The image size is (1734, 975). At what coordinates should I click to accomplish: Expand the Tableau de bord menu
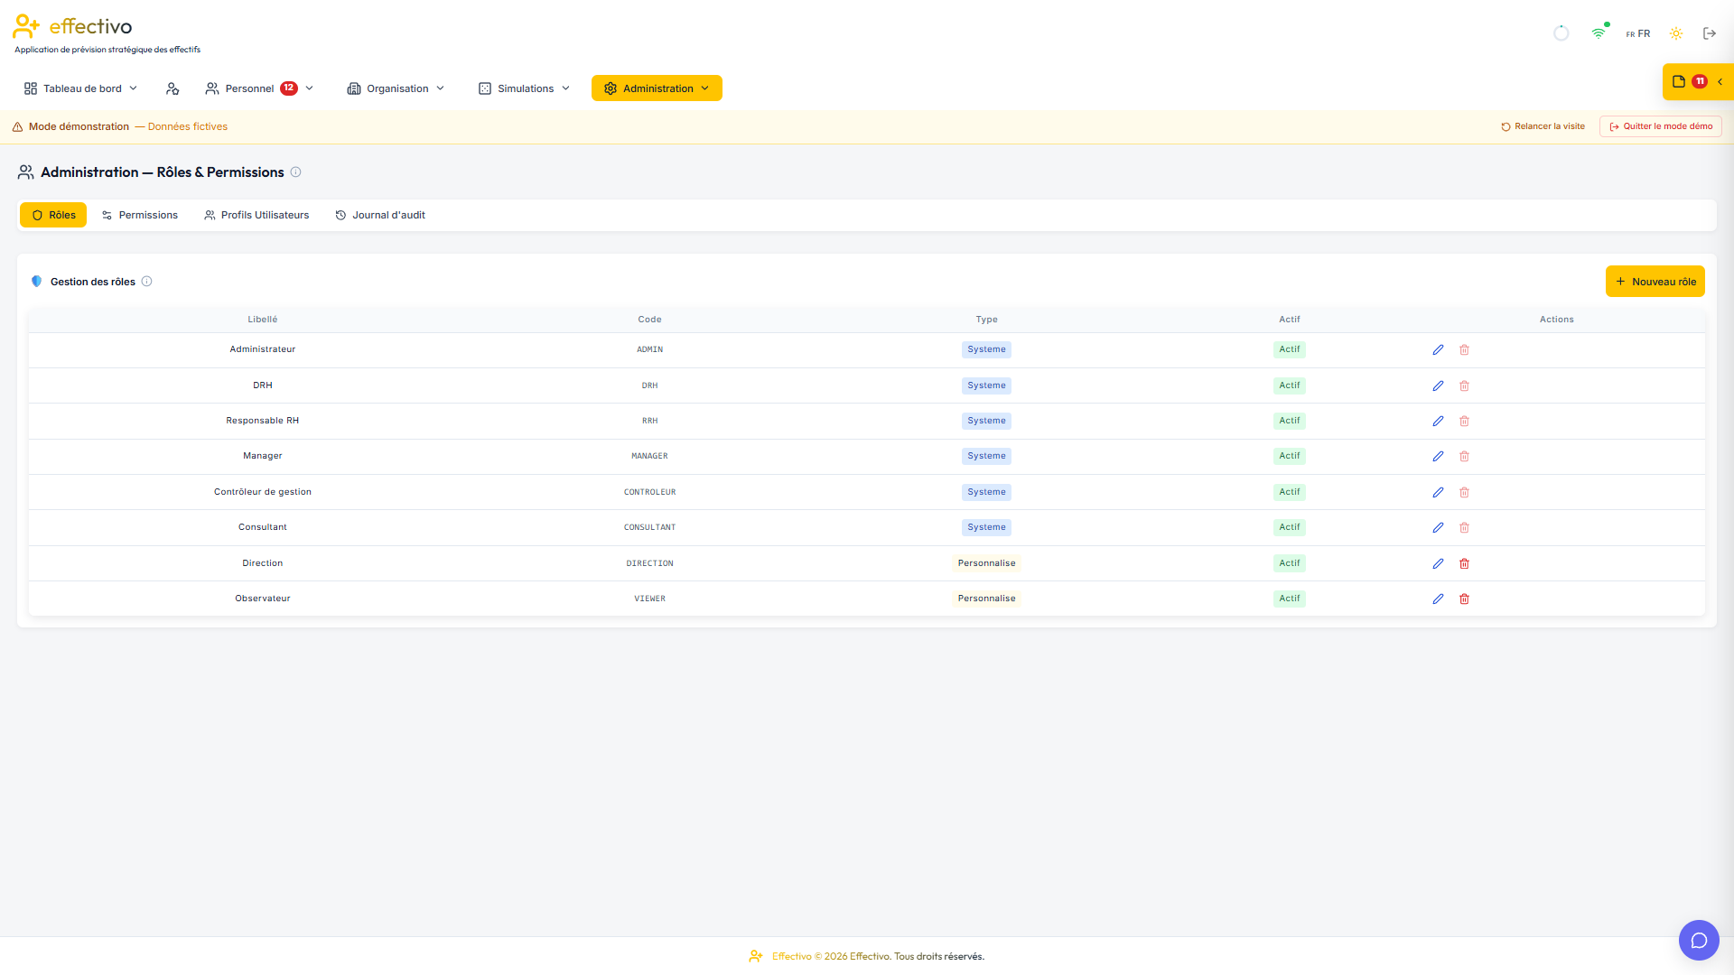(81, 88)
